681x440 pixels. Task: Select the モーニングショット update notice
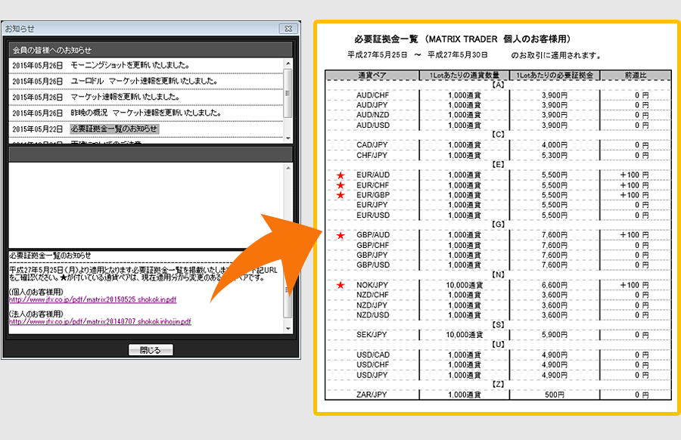[146, 66]
